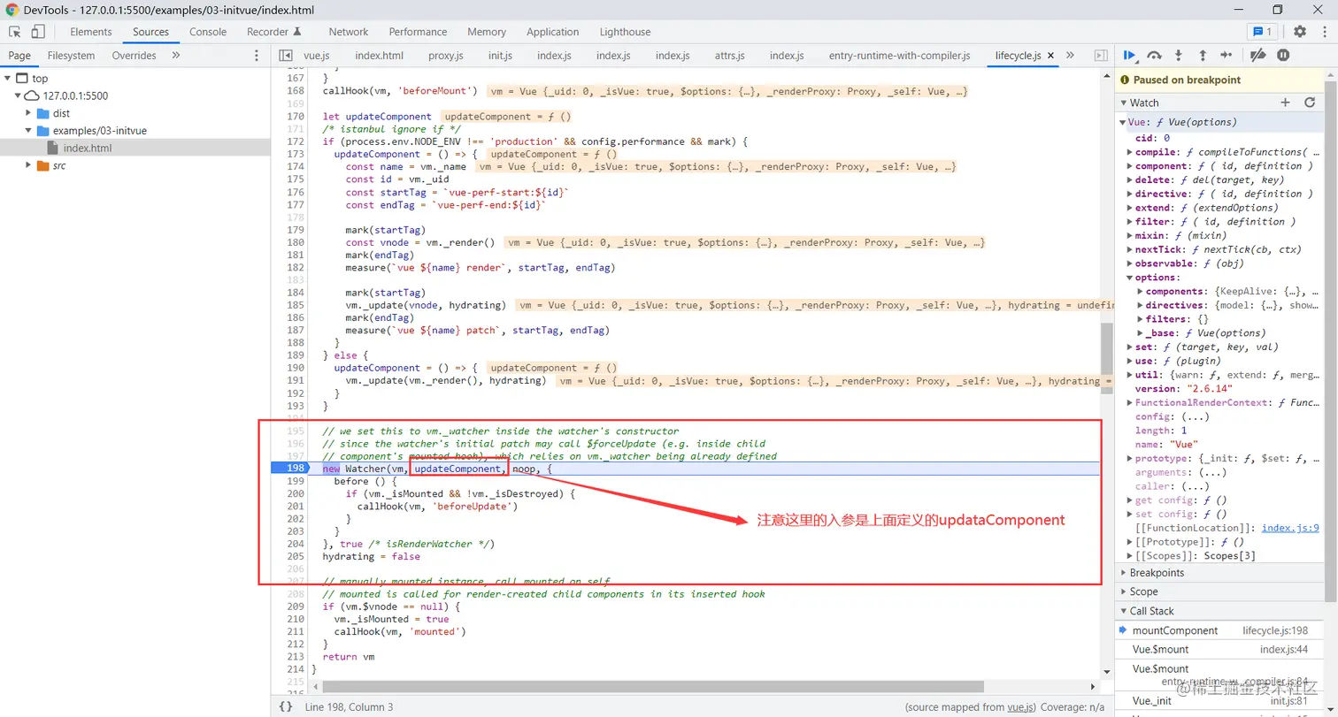Screen dimensions: 1338x717
Task: Open the Memory panel
Action: pyautogui.click(x=487, y=32)
